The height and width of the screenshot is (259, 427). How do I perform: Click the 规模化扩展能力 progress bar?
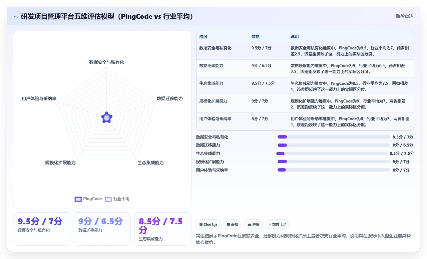tap(334, 162)
